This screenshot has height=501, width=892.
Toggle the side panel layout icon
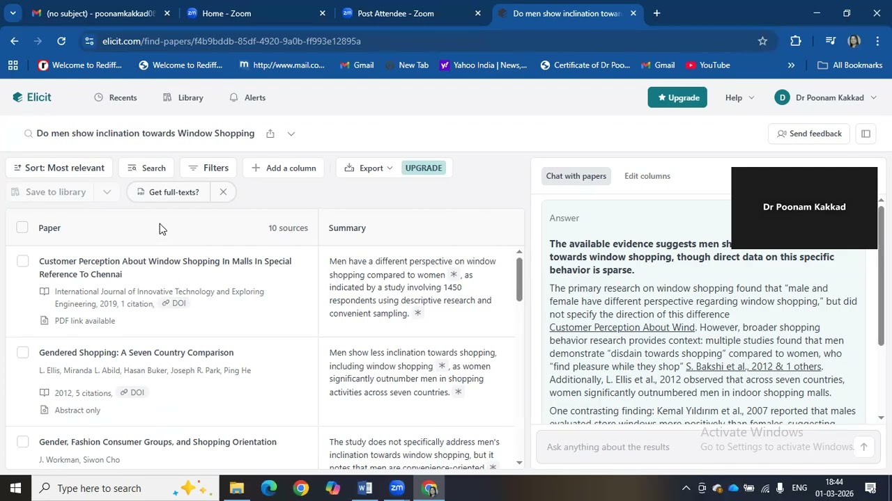pyautogui.click(x=866, y=134)
